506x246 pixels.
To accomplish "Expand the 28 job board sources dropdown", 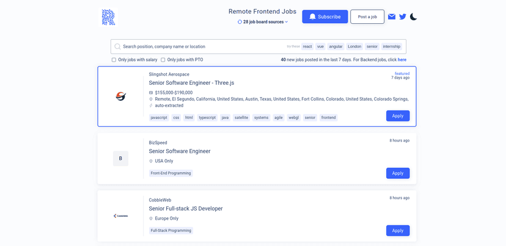I will (x=263, y=22).
